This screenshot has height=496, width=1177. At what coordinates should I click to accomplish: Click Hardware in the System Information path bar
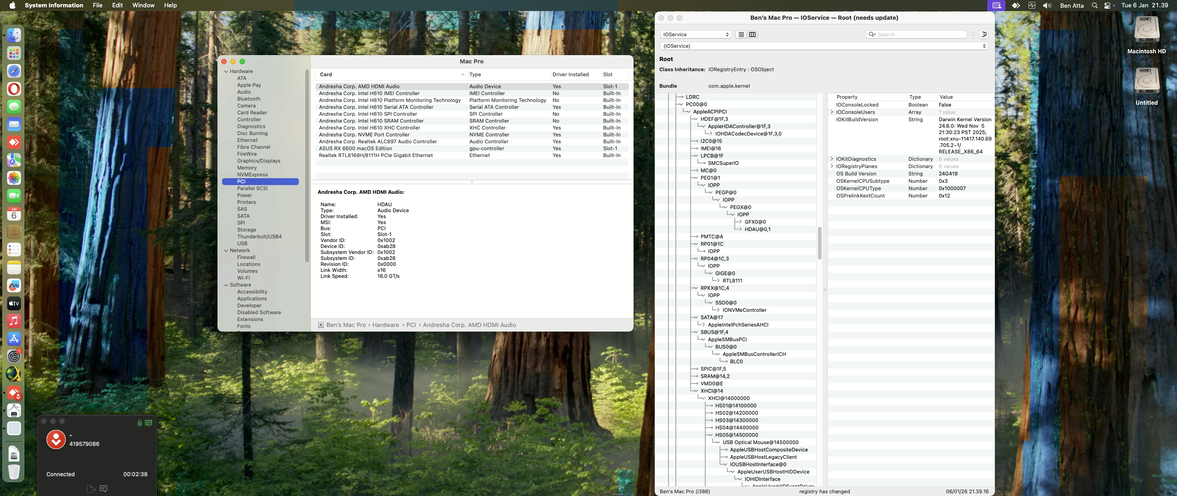385,325
